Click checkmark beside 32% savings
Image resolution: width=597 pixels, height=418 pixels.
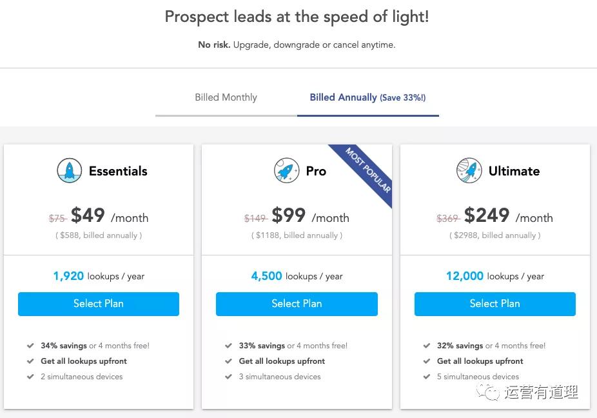coord(427,346)
